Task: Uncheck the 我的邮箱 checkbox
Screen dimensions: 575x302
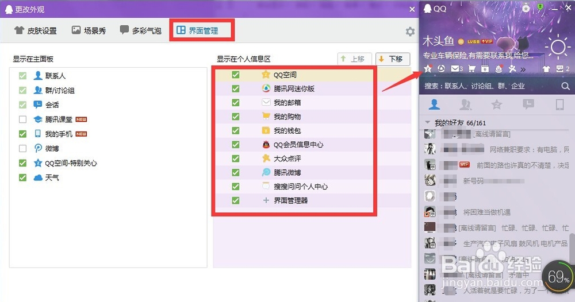Action: point(235,103)
